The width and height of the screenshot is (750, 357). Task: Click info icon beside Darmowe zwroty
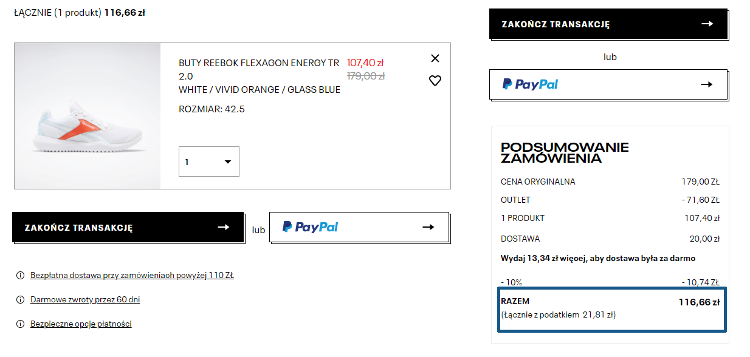(x=21, y=300)
